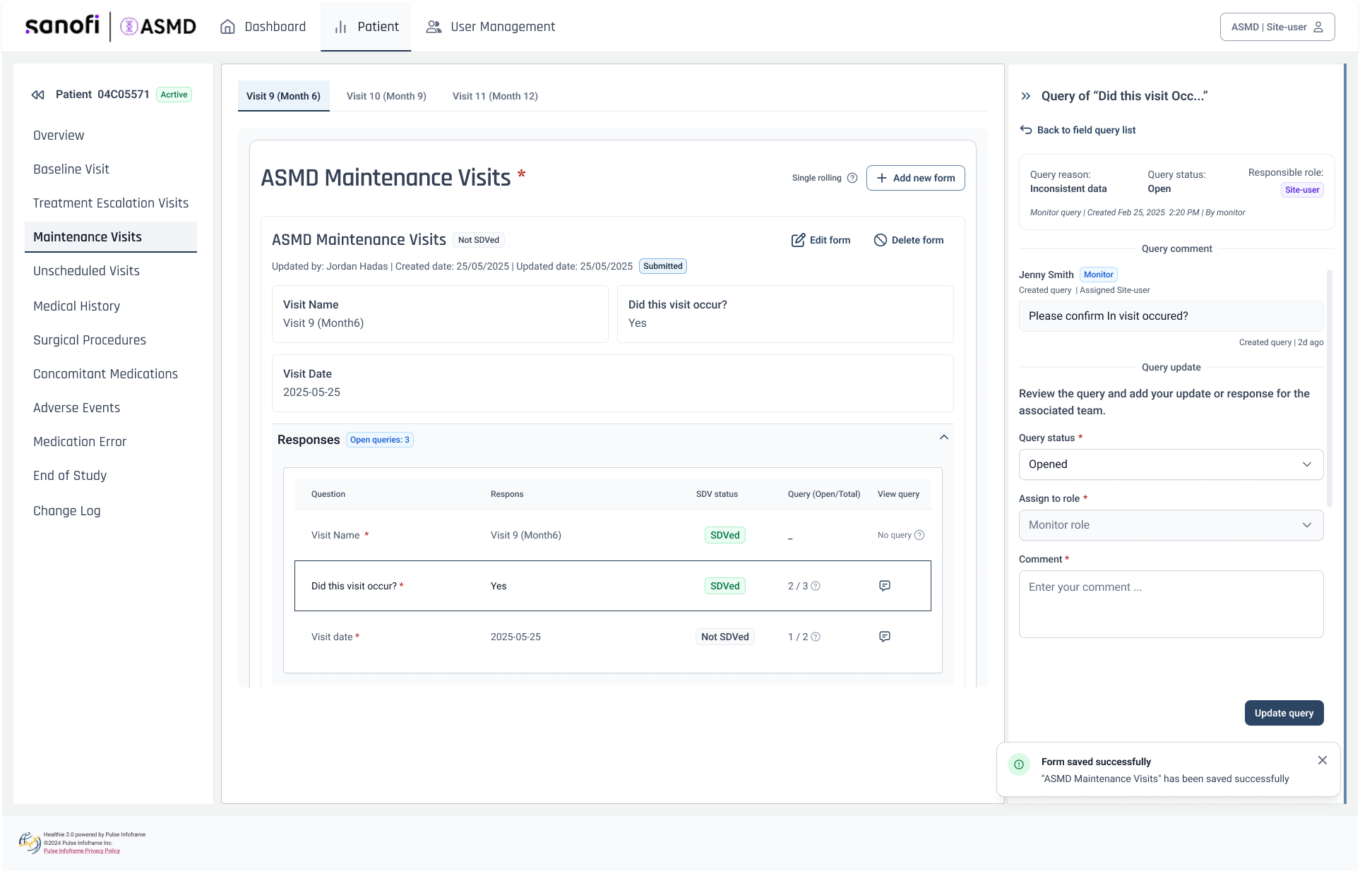The height and width of the screenshot is (871, 1360).
Task: Go to Dashboard in top navigation
Action: pos(263,27)
